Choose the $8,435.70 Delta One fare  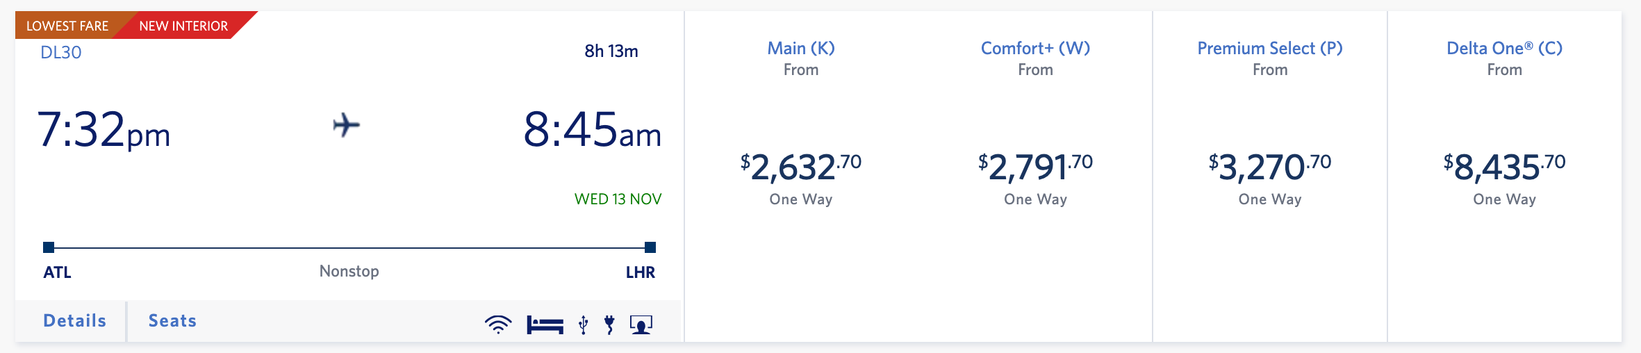[1504, 167]
